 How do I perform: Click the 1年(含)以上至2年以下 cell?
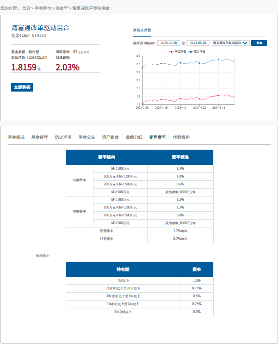click(123, 304)
